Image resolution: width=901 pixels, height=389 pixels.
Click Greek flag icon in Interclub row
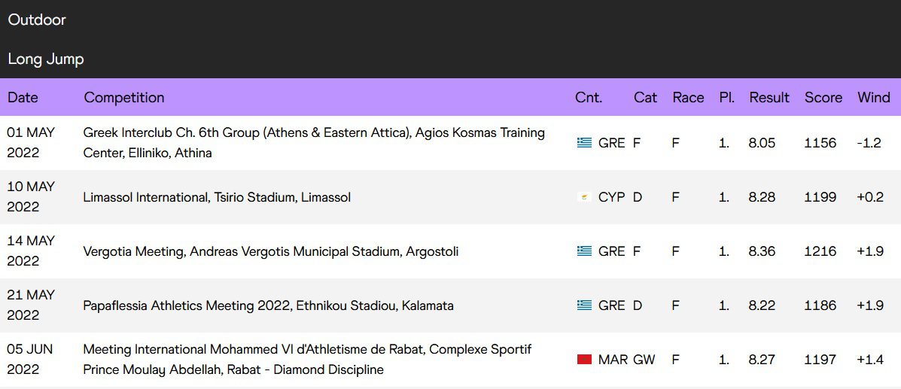(x=584, y=143)
